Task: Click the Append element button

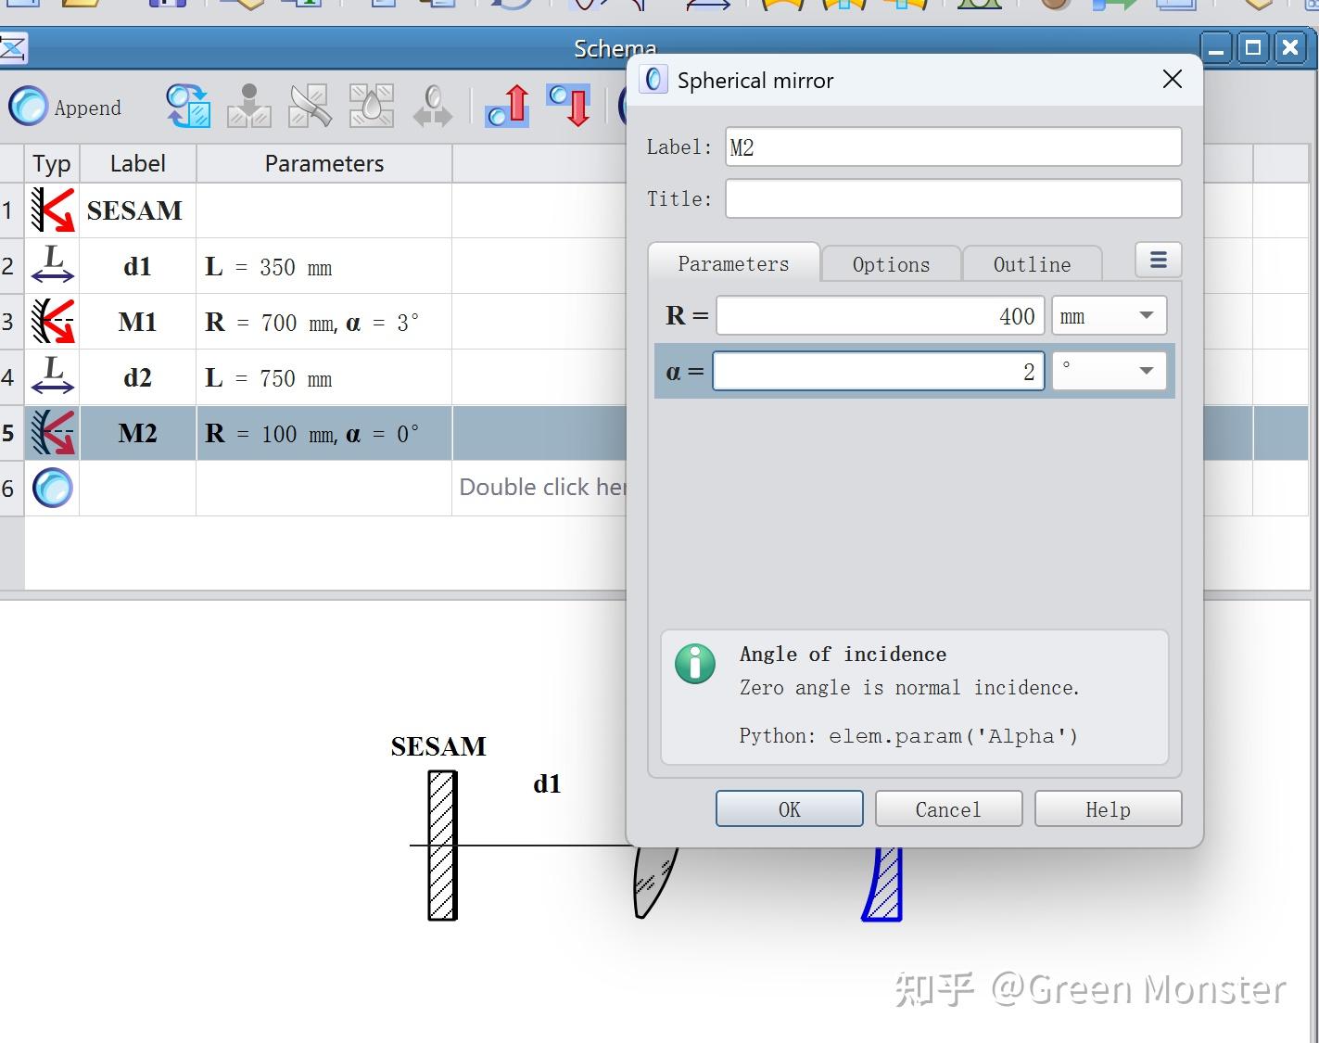Action: [66, 107]
